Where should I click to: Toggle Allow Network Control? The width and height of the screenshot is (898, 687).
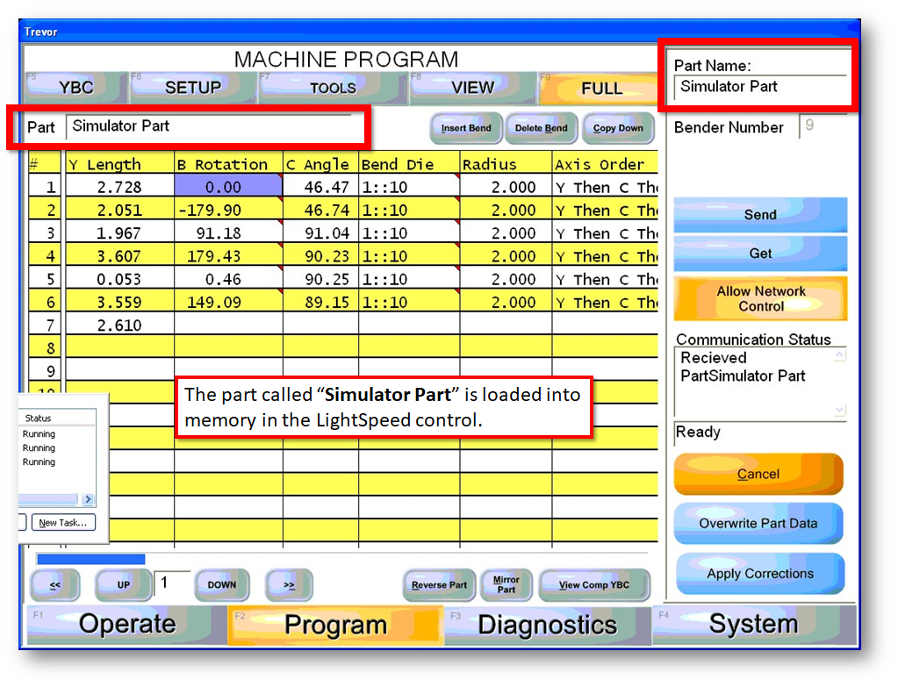760,299
